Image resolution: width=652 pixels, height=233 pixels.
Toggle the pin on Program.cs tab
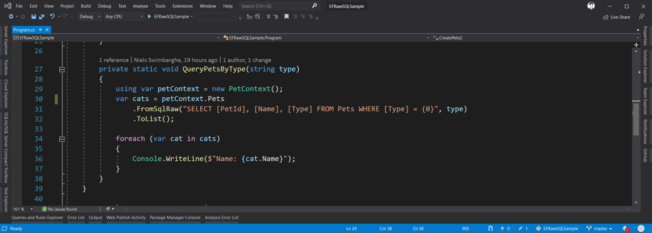point(40,30)
